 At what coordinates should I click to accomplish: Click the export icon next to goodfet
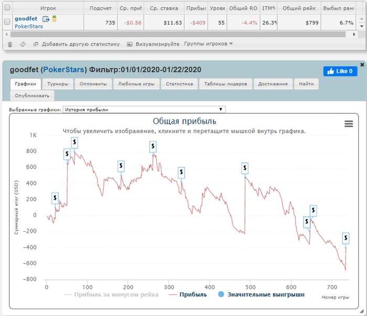click(x=46, y=19)
